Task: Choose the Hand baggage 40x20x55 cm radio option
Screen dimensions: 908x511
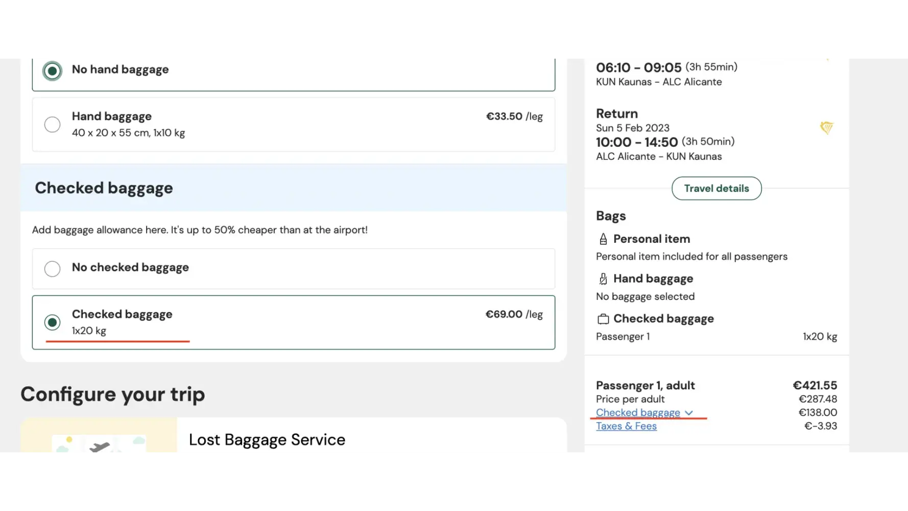Action: tap(52, 125)
